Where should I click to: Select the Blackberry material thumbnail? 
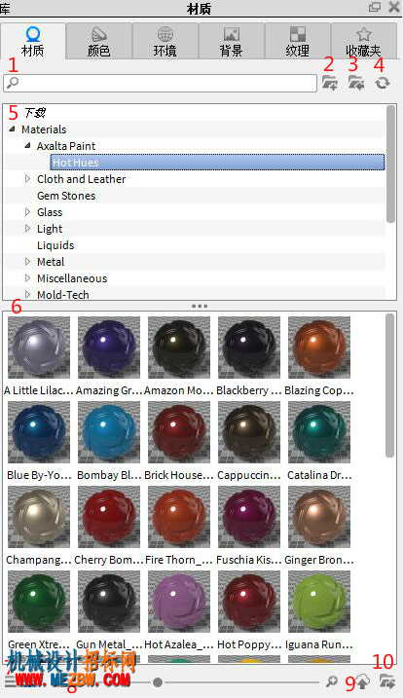click(x=249, y=348)
